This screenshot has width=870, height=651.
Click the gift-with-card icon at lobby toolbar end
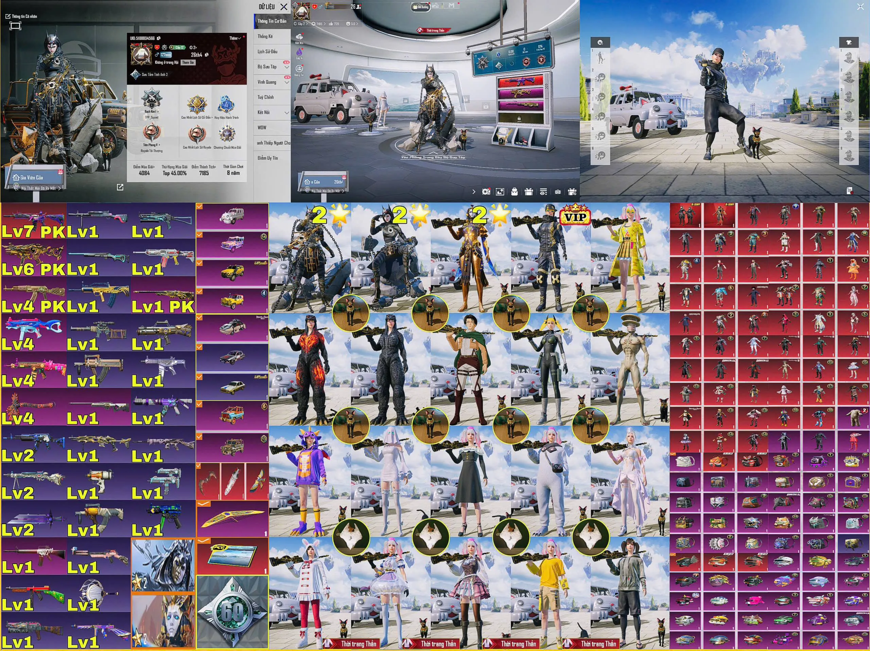(x=572, y=191)
